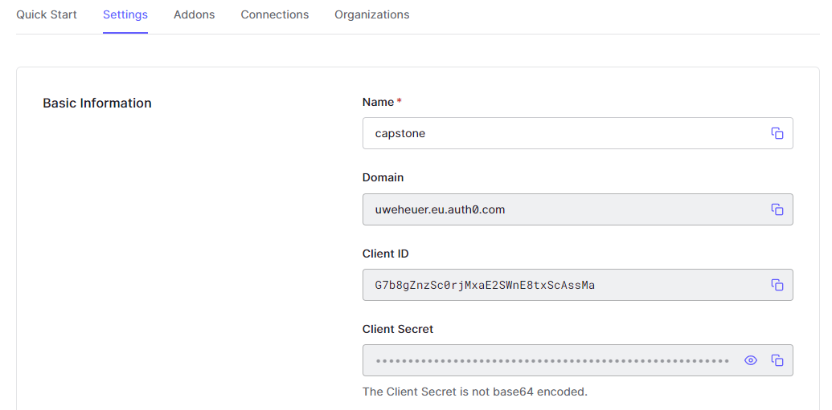Click the Client Secret label

(x=398, y=329)
